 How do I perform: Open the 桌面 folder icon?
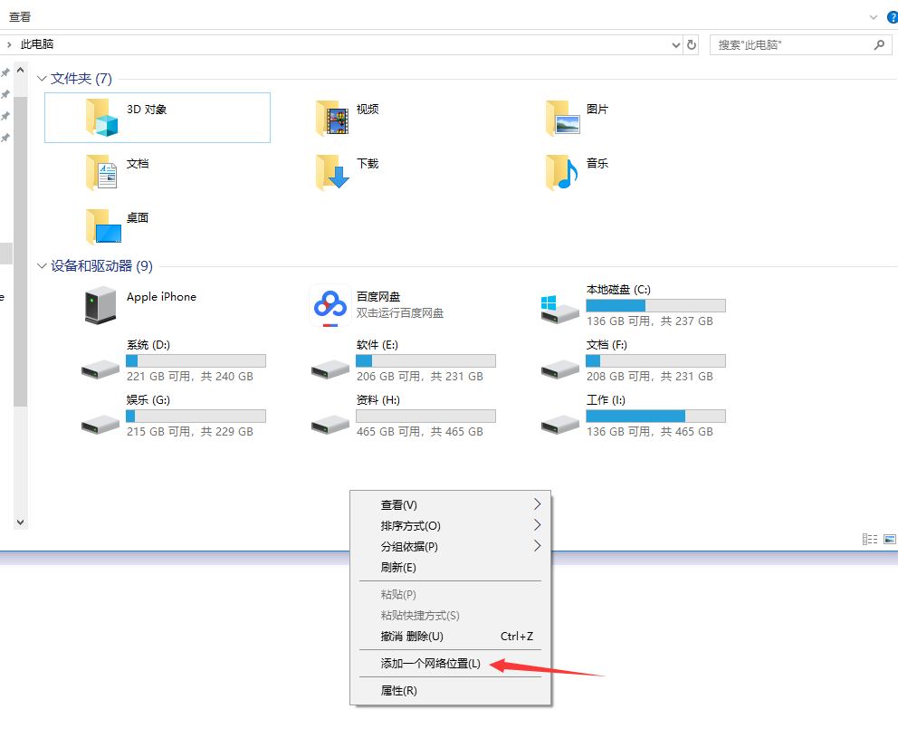[103, 226]
